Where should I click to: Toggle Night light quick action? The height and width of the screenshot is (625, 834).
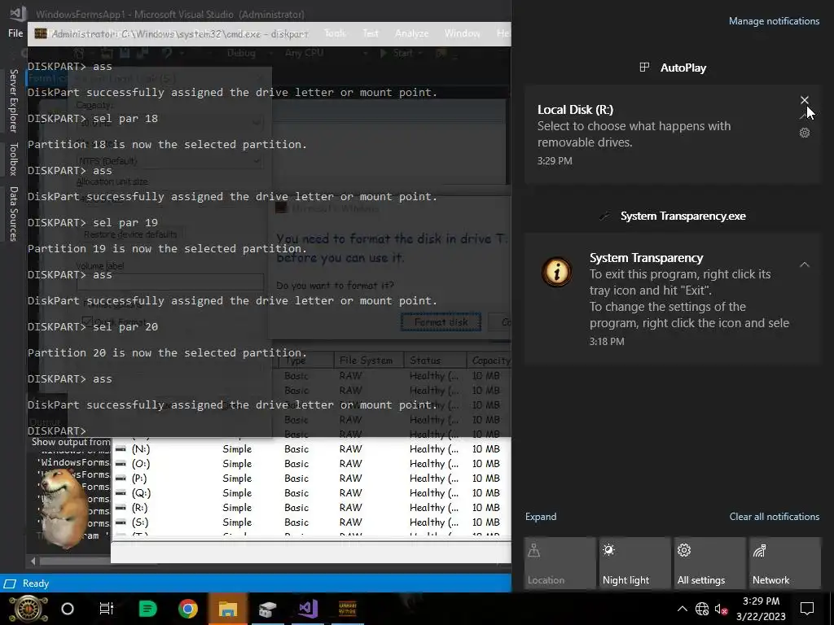click(x=634, y=563)
